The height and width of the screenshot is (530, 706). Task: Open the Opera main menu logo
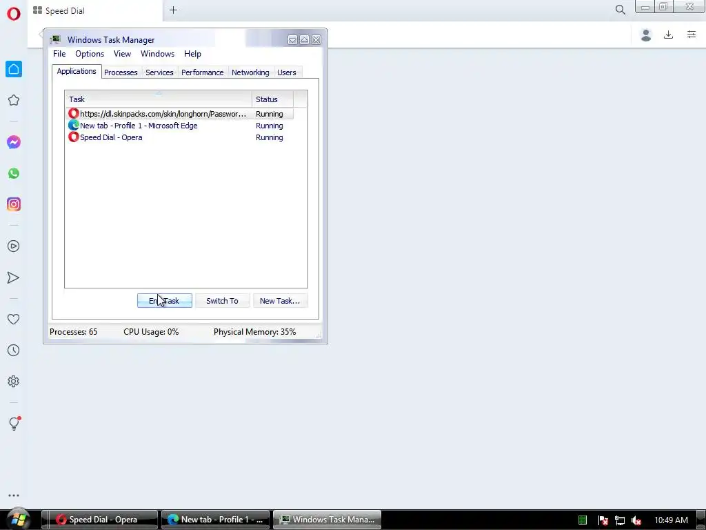pyautogui.click(x=14, y=14)
